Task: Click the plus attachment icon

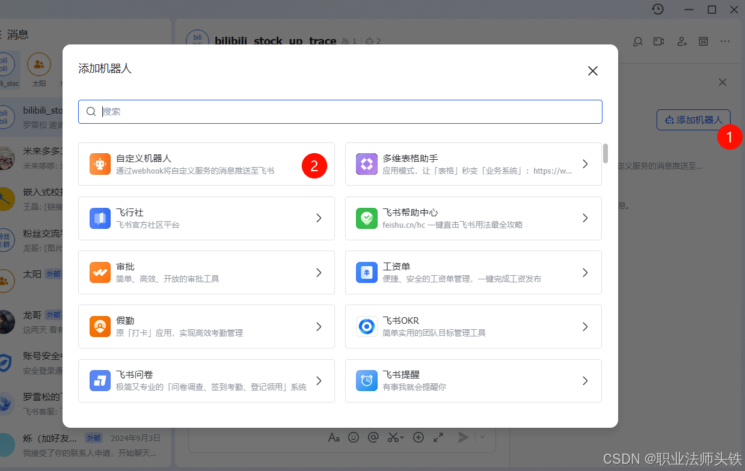Action: click(x=418, y=437)
